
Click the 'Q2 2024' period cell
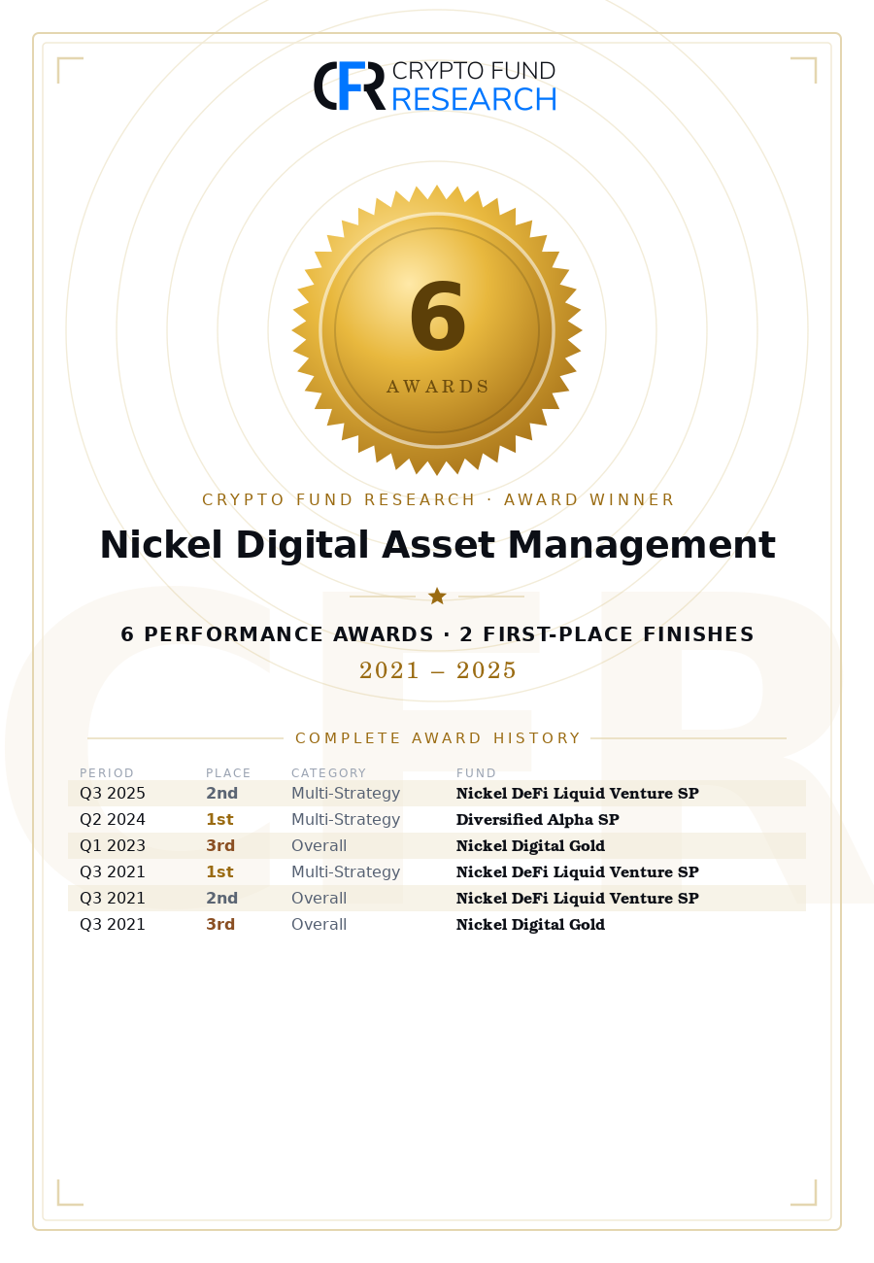[113, 820]
